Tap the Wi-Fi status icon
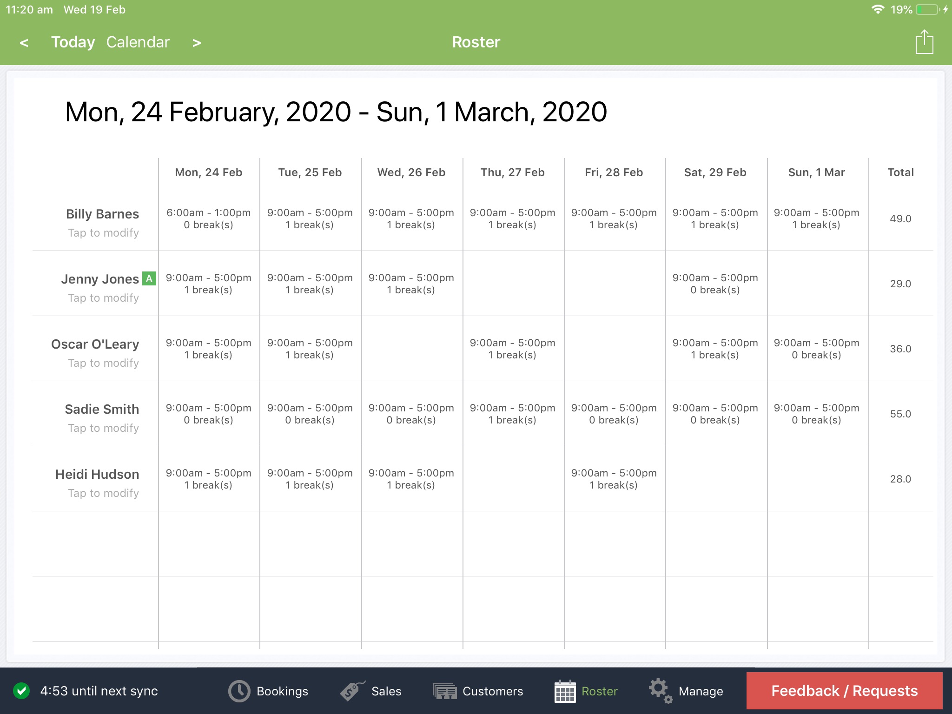 (879, 9)
